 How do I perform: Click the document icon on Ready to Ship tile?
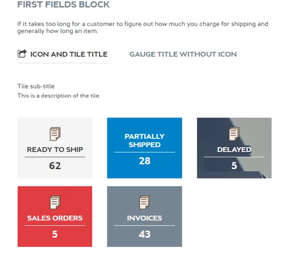(x=55, y=134)
